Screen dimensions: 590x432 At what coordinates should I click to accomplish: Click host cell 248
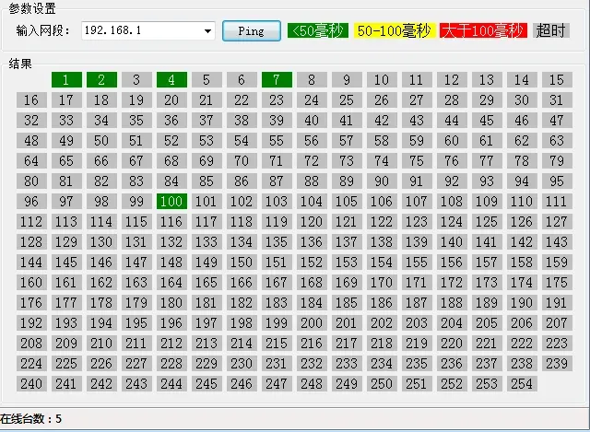pyautogui.click(x=312, y=384)
